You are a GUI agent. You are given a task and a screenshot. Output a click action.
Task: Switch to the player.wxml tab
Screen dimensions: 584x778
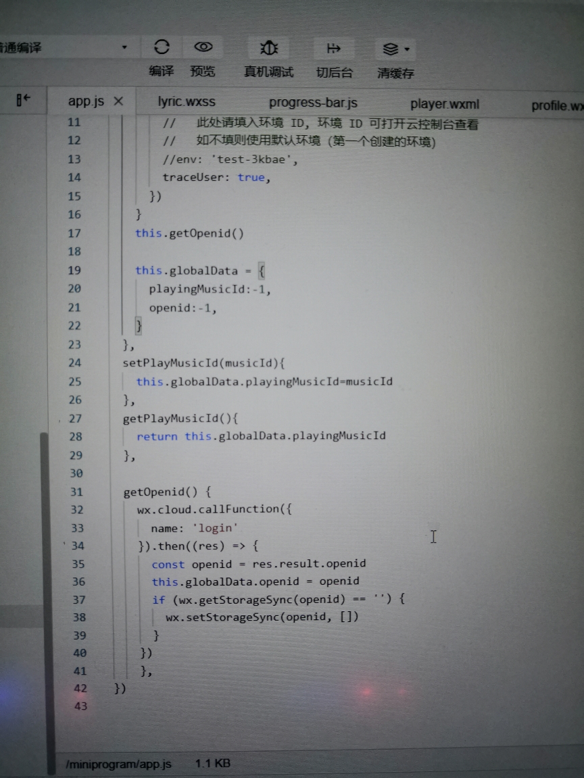pyautogui.click(x=445, y=104)
